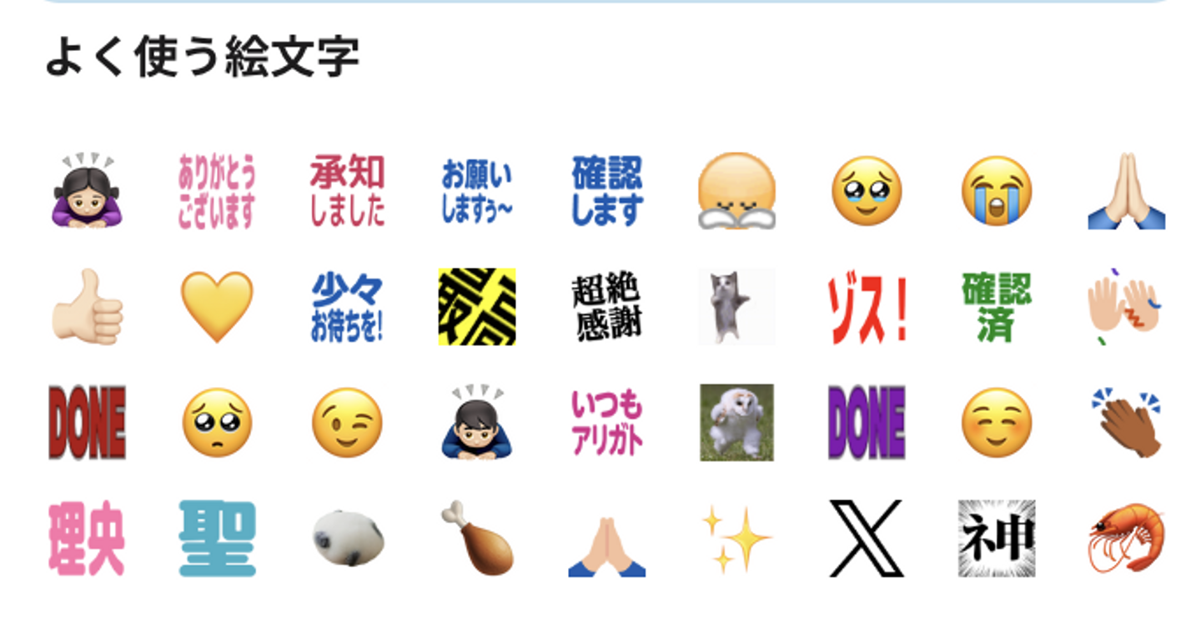Click the green 確認済 emoji
1201x618 pixels.
pyautogui.click(x=997, y=307)
